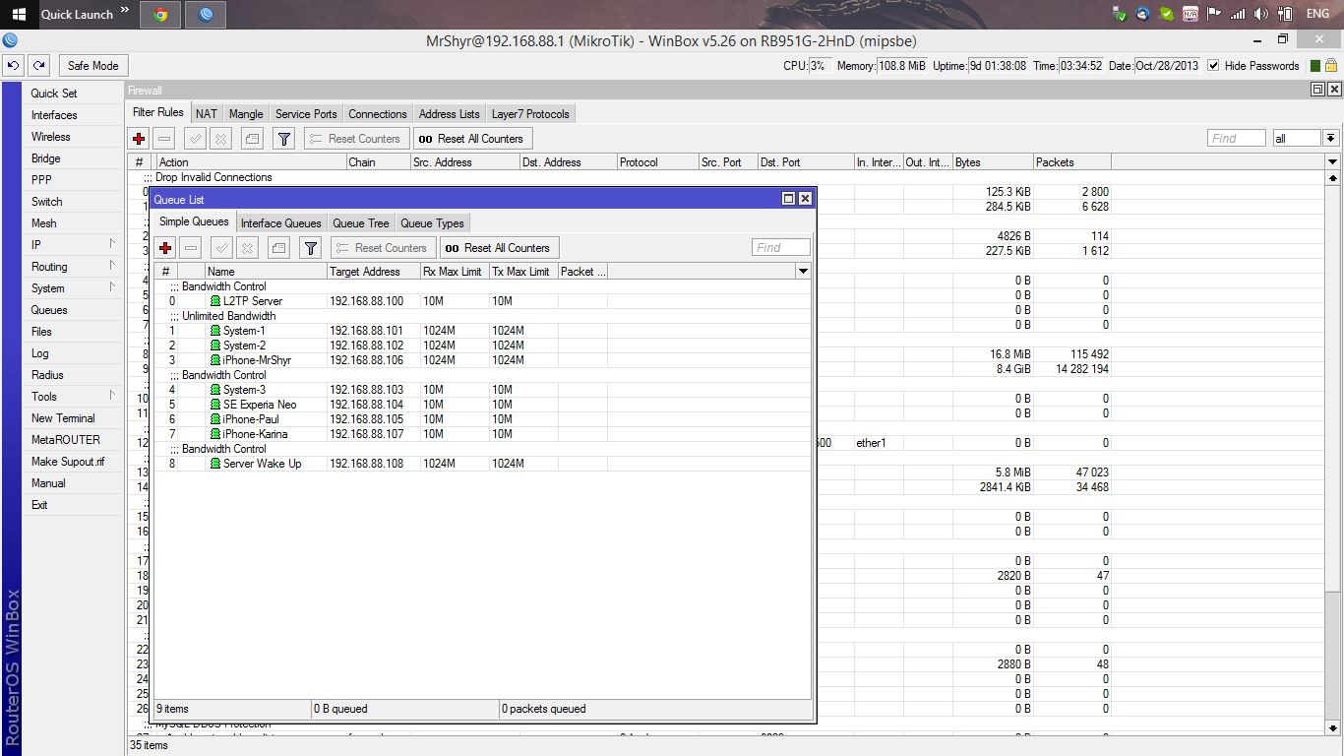Select the Server Wake Up queue row
The width and height of the screenshot is (1344, 756).
[482, 464]
